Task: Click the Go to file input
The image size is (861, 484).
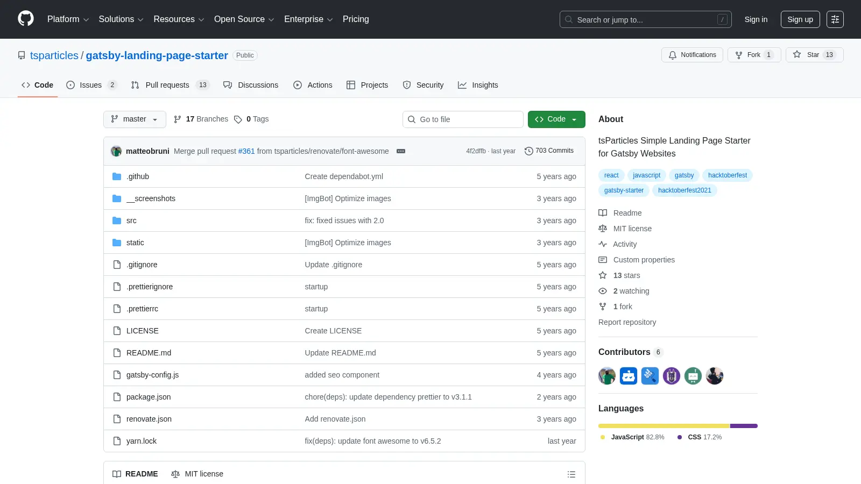Action: (x=463, y=119)
